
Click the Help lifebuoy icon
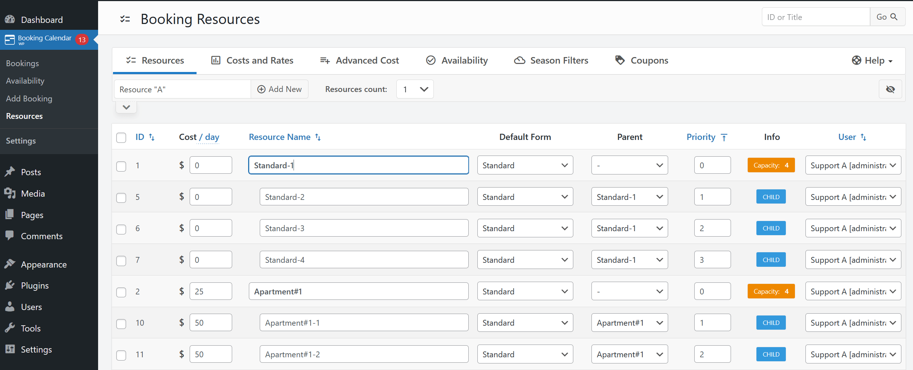click(x=856, y=60)
